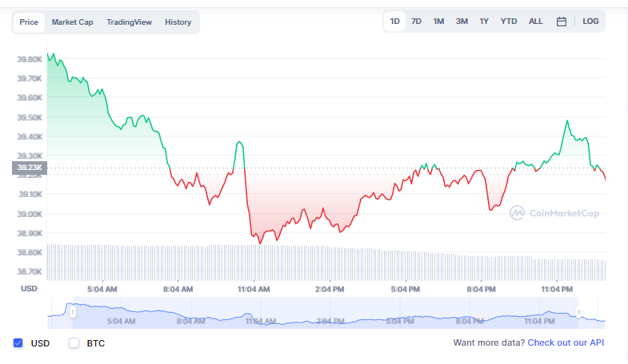Screen dimensions: 628x364
Task: Open the calendar date range picker
Action: tap(561, 22)
